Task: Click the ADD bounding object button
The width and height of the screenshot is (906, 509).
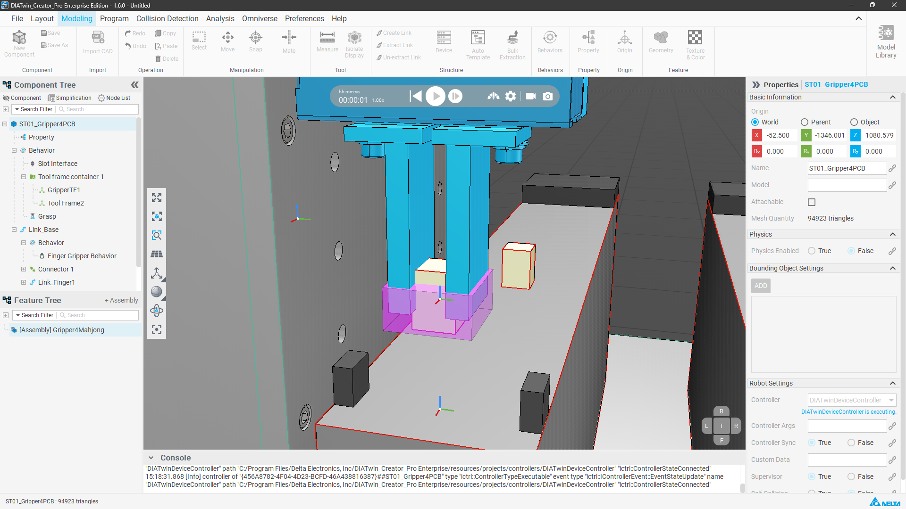Action: click(761, 286)
